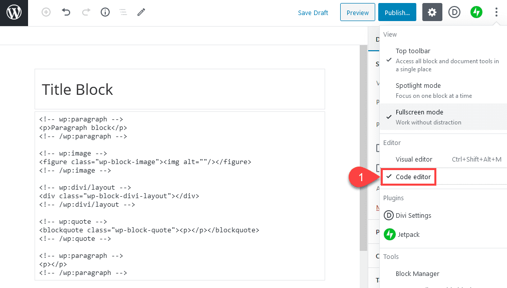Open the Divi circle icon in toolbar
Viewport: 507px width, 288px height.
pyautogui.click(x=454, y=13)
